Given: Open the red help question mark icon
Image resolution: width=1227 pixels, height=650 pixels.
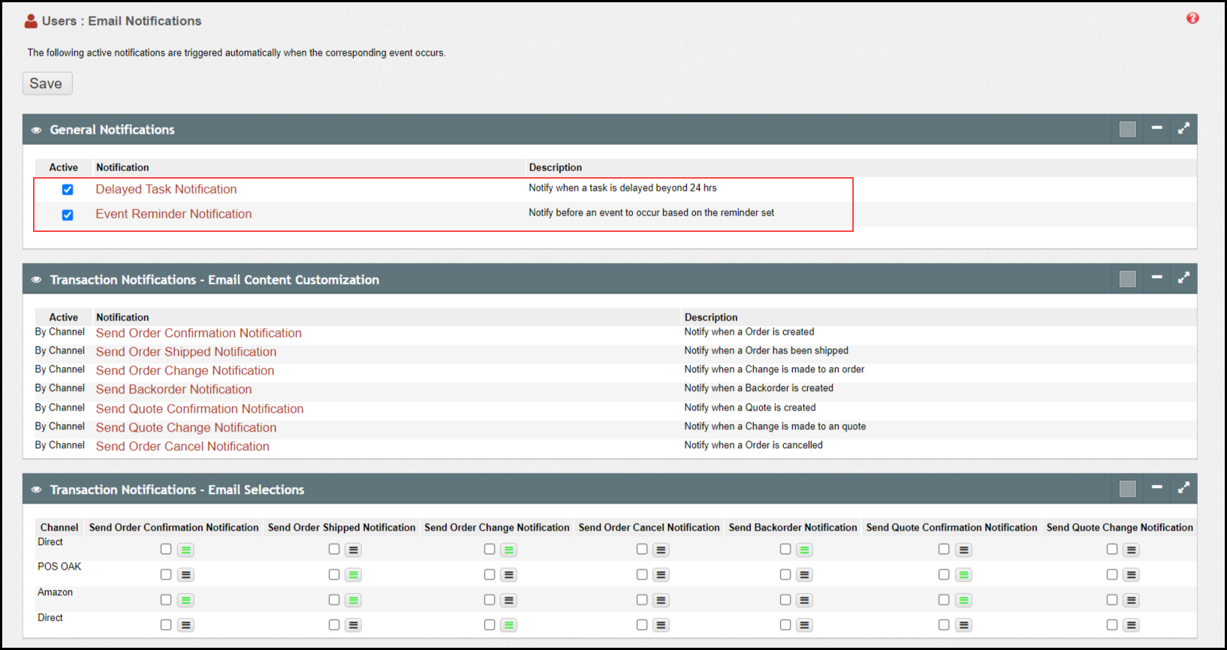Looking at the screenshot, I should pyautogui.click(x=1192, y=18).
